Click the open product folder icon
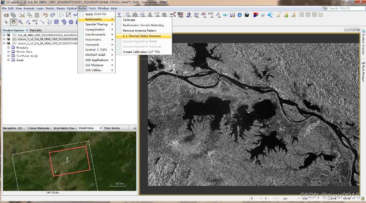 coord(5,15)
